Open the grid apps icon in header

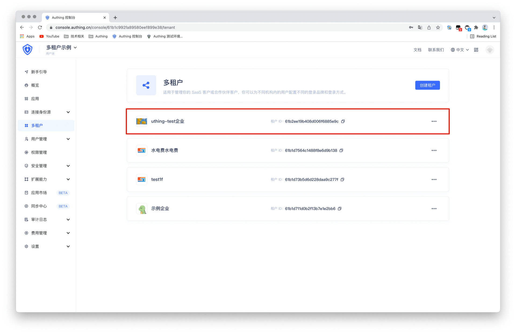coord(476,50)
